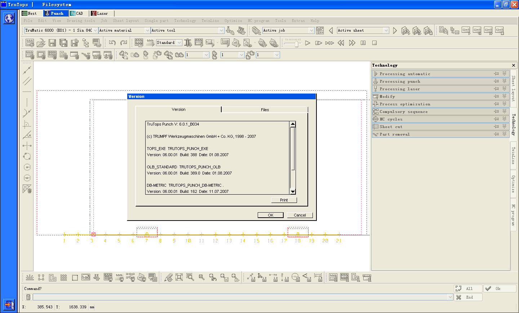519x313 pixels.
Task: Click the angle measure icon
Action: point(307,277)
